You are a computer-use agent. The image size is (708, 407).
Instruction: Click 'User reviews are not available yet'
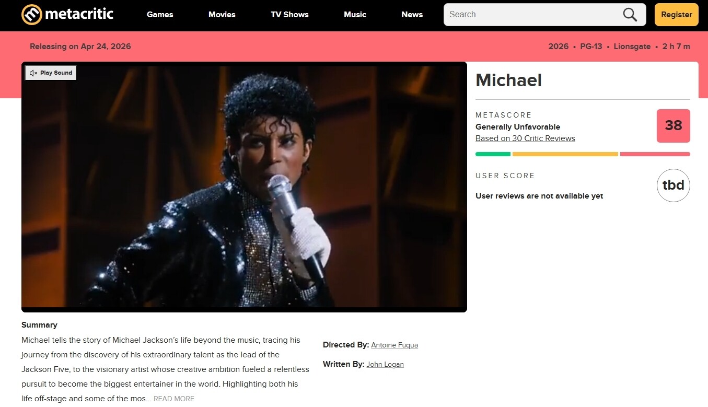[539, 196]
